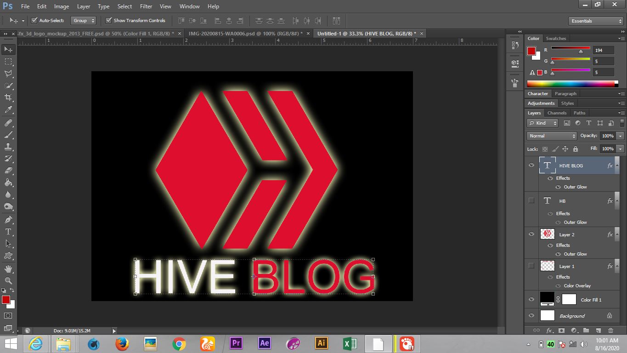
Task: Activate the Crop tool
Action: (x=8, y=97)
